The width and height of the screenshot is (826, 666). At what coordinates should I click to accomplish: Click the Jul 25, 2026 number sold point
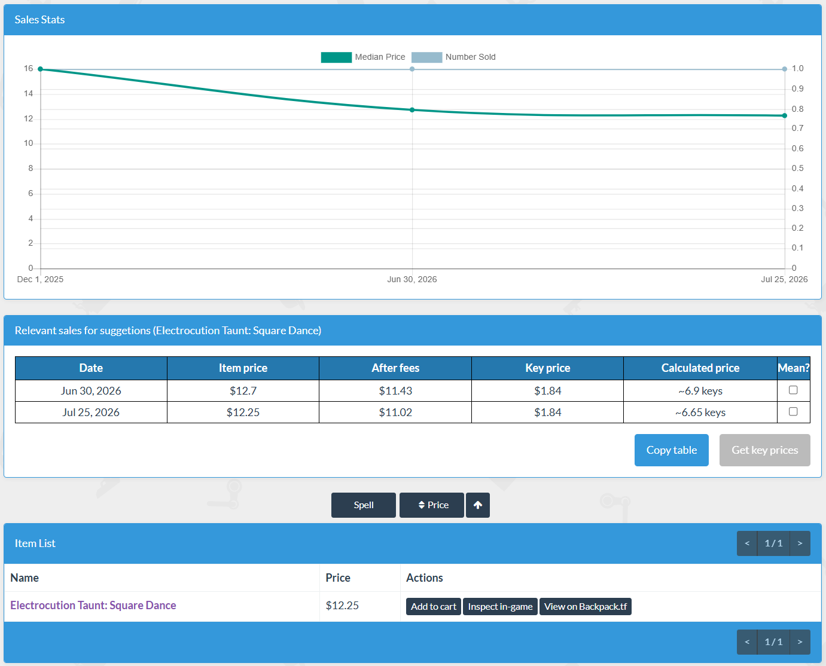coord(785,69)
